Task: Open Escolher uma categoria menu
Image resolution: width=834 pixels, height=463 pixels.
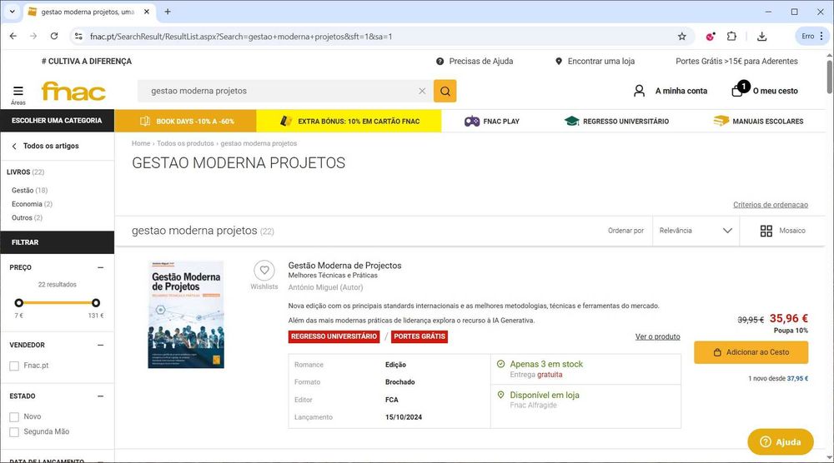Action: (x=57, y=121)
